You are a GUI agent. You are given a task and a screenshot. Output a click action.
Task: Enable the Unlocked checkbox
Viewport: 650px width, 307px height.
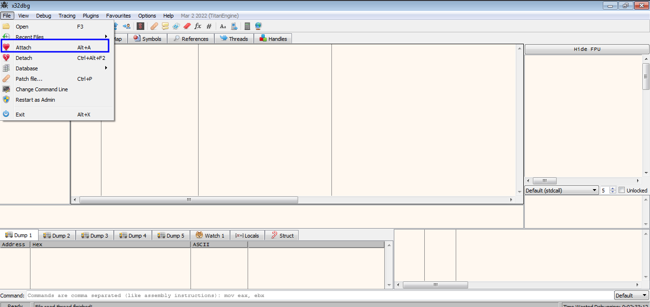(x=621, y=190)
